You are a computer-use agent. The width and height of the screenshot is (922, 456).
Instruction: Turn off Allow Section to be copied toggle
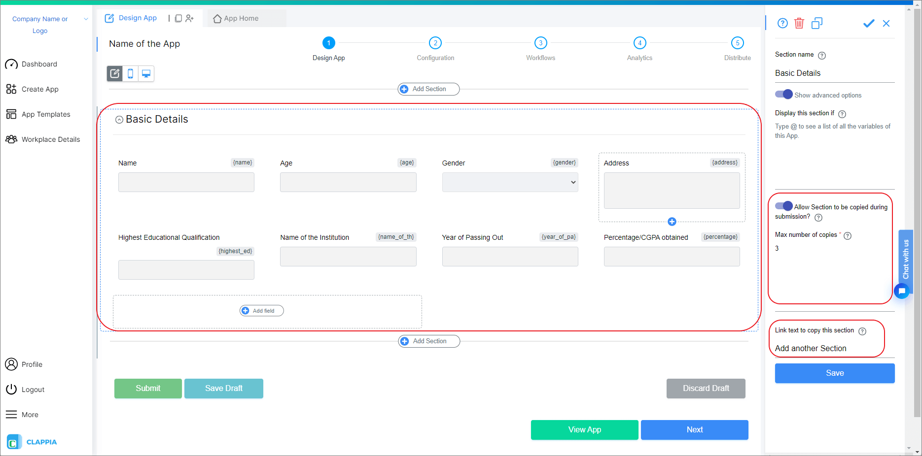pyautogui.click(x=783, y=206)
